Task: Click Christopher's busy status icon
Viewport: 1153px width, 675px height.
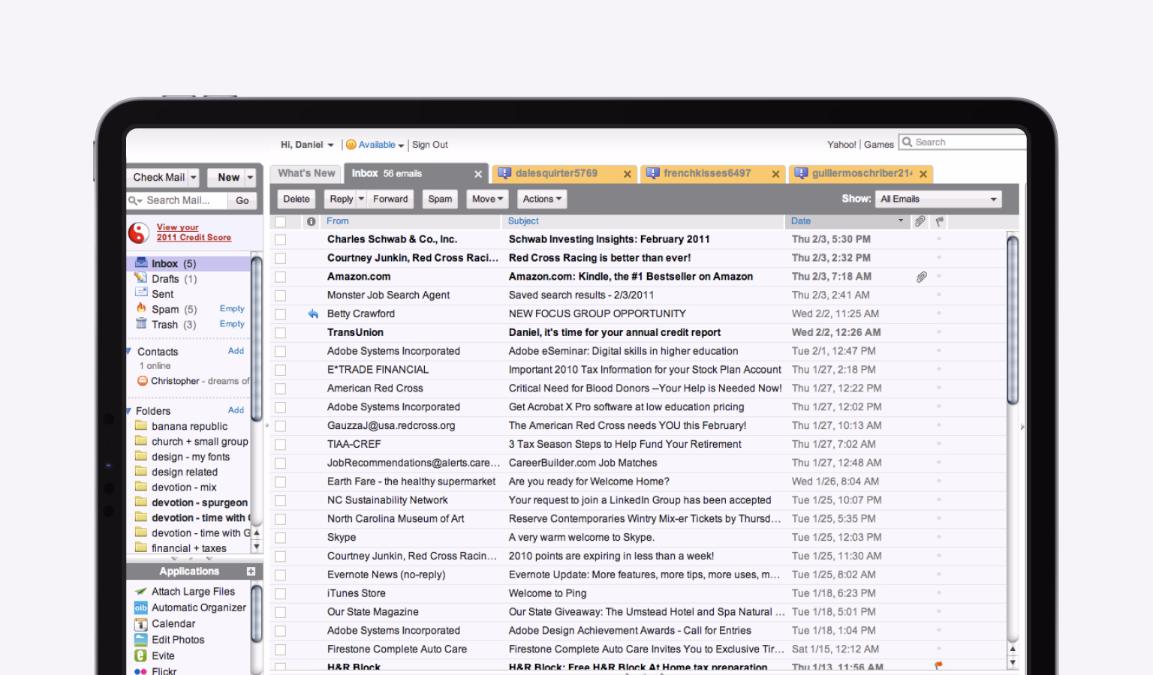Action: (143, 381)
